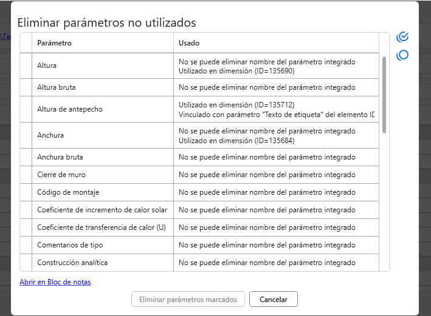Open the 'Abrir en Bloc de notas' link
The height and width of the screenshot is (316, 431).
click(55, 282)
